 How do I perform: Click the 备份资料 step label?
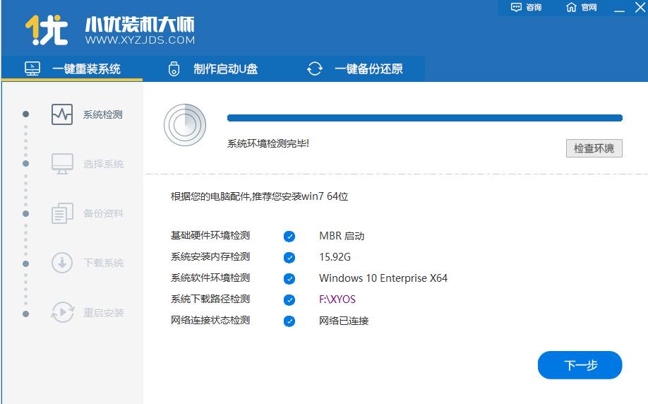(103, 213)
